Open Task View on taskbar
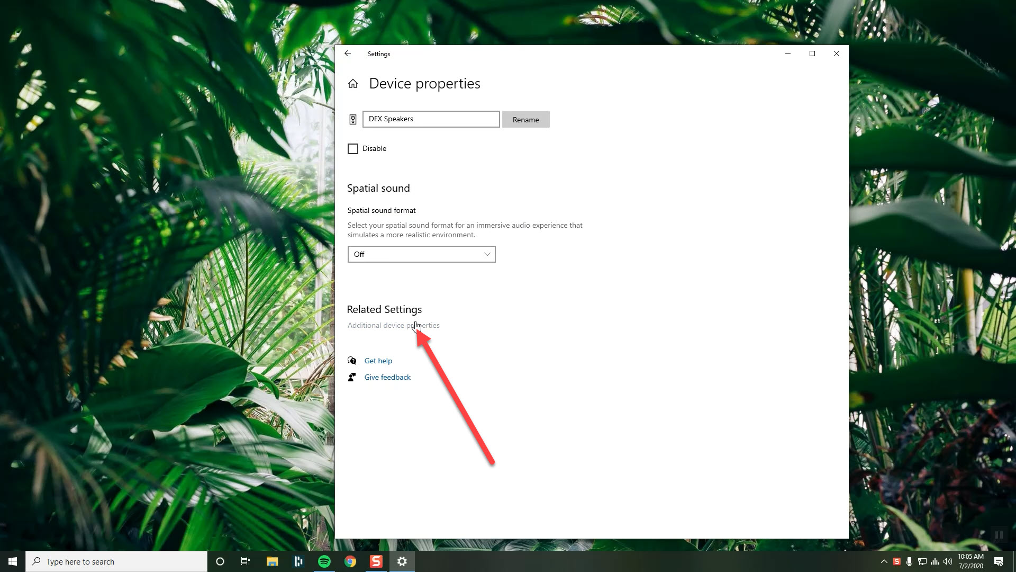Image resolution: width=1016 pixels, height=572 pixels. click(246, 561)
